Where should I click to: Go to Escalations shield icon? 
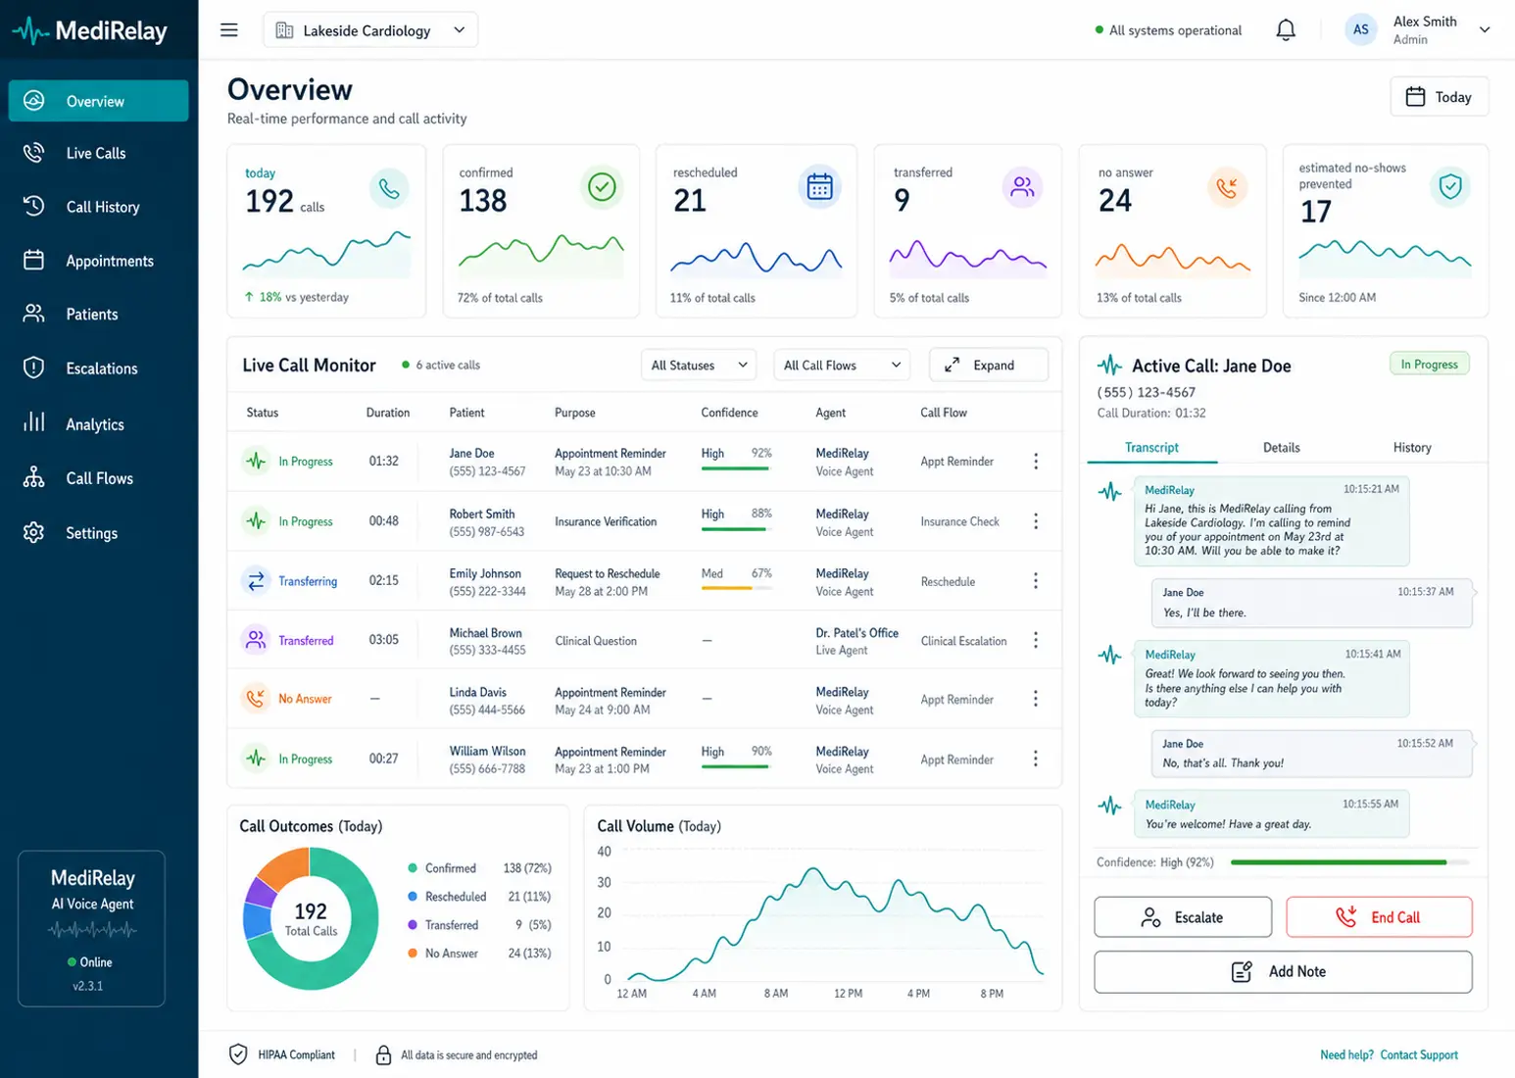tap(34, 367)
